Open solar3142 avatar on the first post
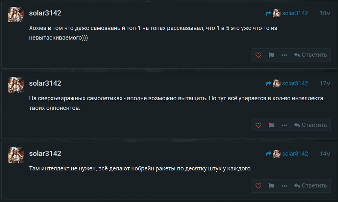Screen dimensions: 338x202 coord(16,14)
